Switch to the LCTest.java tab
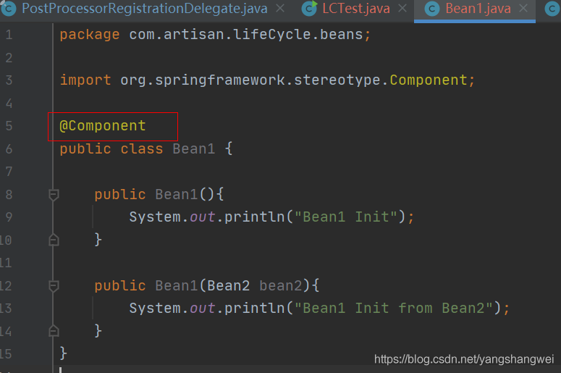This screenshot has height=373, width=561. pyautogui.click(x=356, y=9)
